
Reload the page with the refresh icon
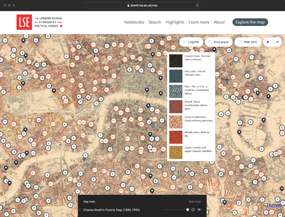pyautogui.click(x=197, y=5)
